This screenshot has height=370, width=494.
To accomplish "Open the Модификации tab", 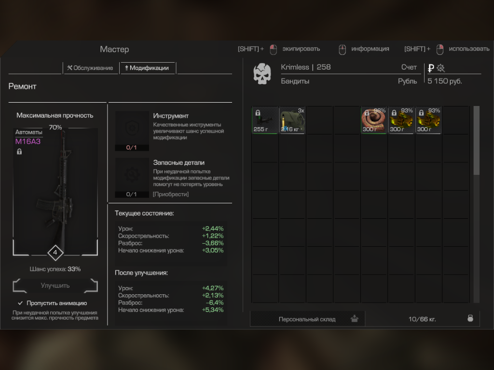I will pos(147,68).
